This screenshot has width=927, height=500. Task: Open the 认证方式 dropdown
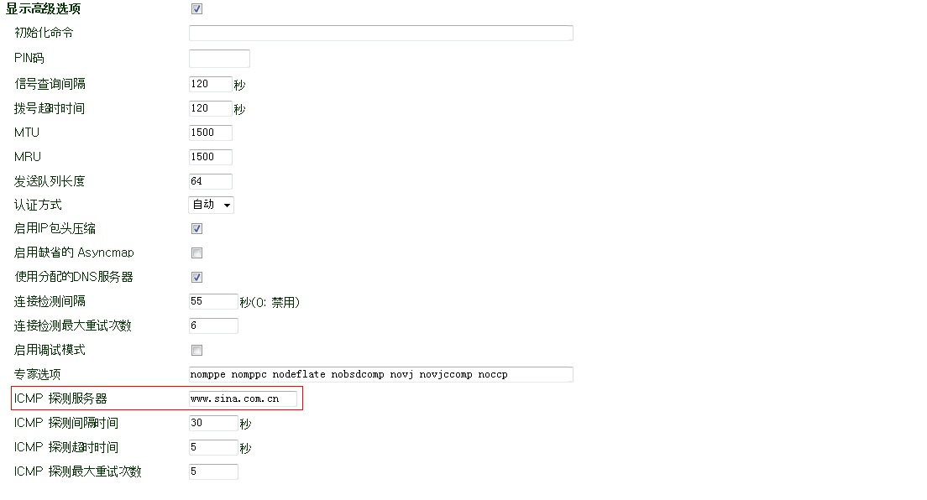[211, 205]
